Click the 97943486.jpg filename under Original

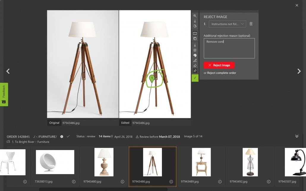(71, 123)
